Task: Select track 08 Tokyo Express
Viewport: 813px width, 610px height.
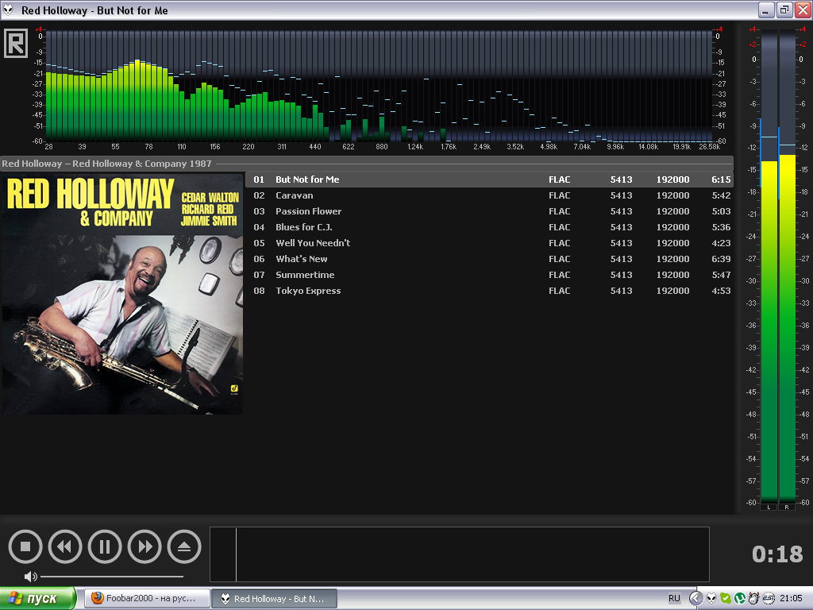Action: point(489,291)
